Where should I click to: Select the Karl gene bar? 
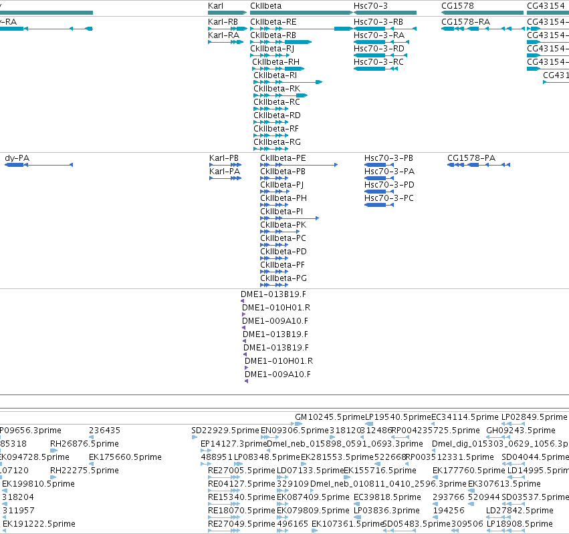227,13
